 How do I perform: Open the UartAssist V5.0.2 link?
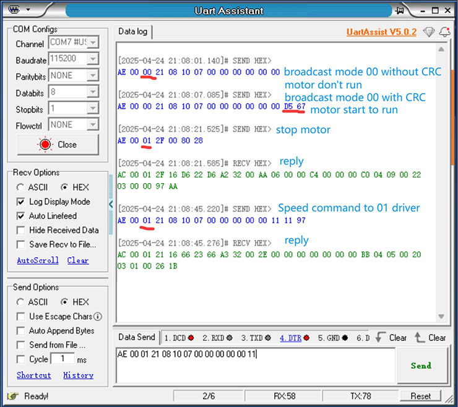coord(381,32)
